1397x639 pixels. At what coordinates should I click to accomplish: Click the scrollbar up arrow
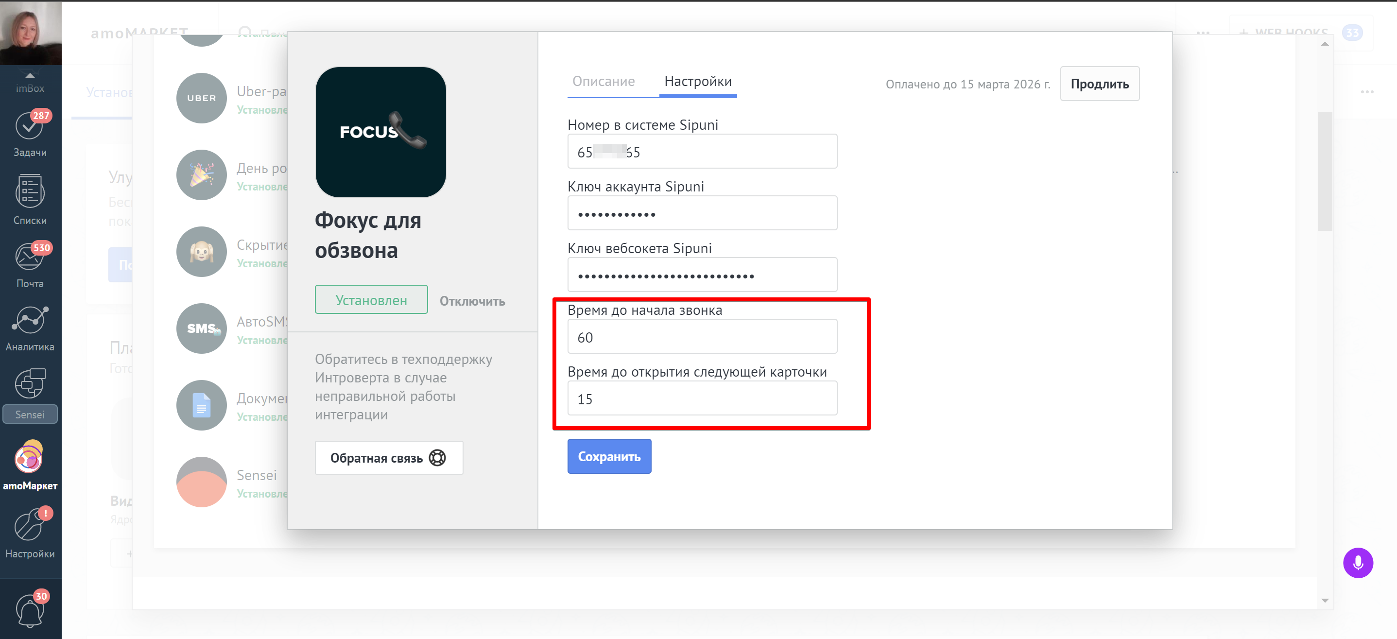(x=1324, y=44)
